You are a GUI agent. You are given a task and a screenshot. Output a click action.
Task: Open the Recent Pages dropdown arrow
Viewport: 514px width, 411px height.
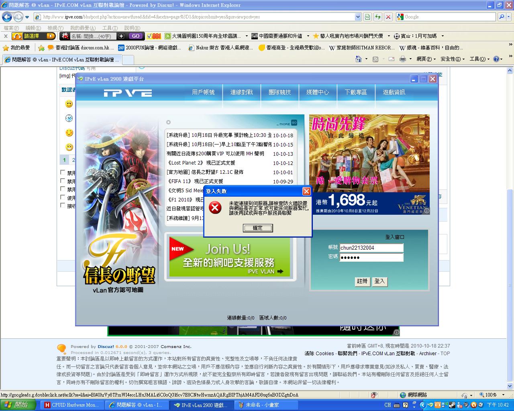(x=27, y=17)
